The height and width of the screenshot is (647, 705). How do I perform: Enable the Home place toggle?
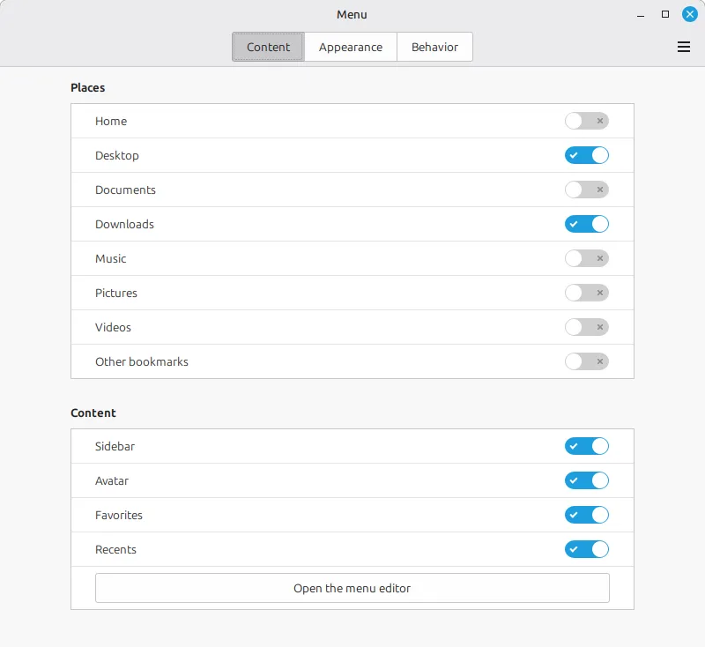(x=587, y=122)
